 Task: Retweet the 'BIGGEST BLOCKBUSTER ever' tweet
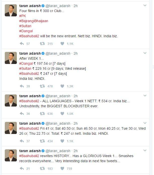(x=42, y=114)
